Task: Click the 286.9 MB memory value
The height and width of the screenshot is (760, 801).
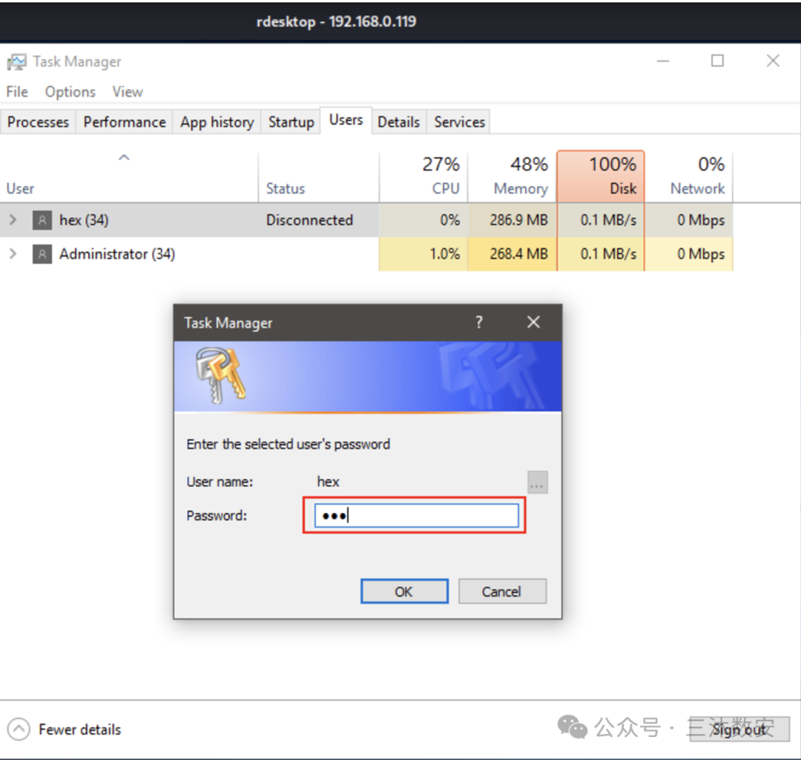Action: 518,220
